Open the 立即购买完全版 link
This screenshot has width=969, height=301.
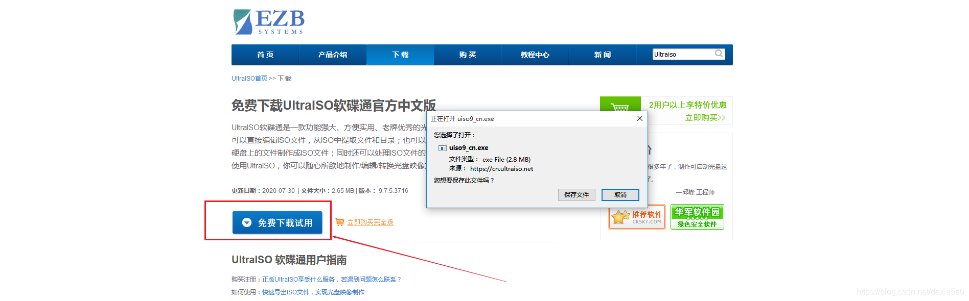click(x=370, y=222)
